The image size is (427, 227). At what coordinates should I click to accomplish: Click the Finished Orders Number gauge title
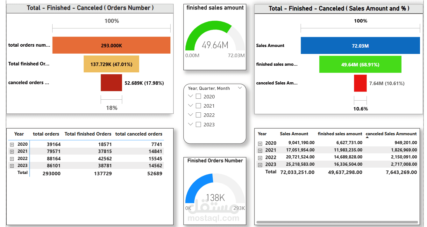coord(215,161)
